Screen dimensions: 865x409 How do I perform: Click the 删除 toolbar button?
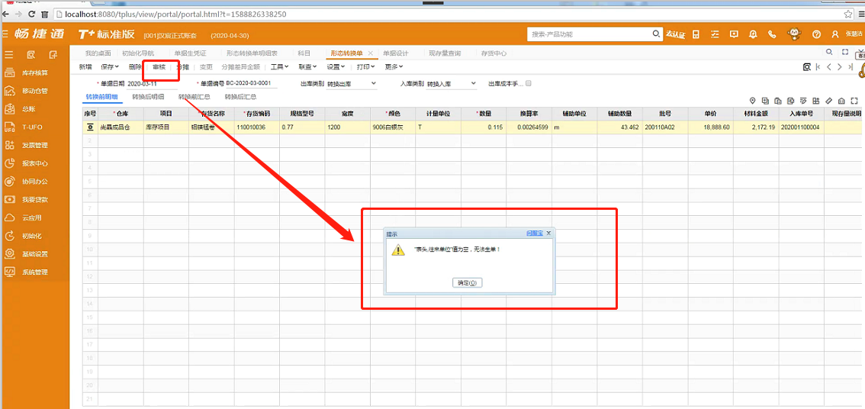click(x=134, y=67)
